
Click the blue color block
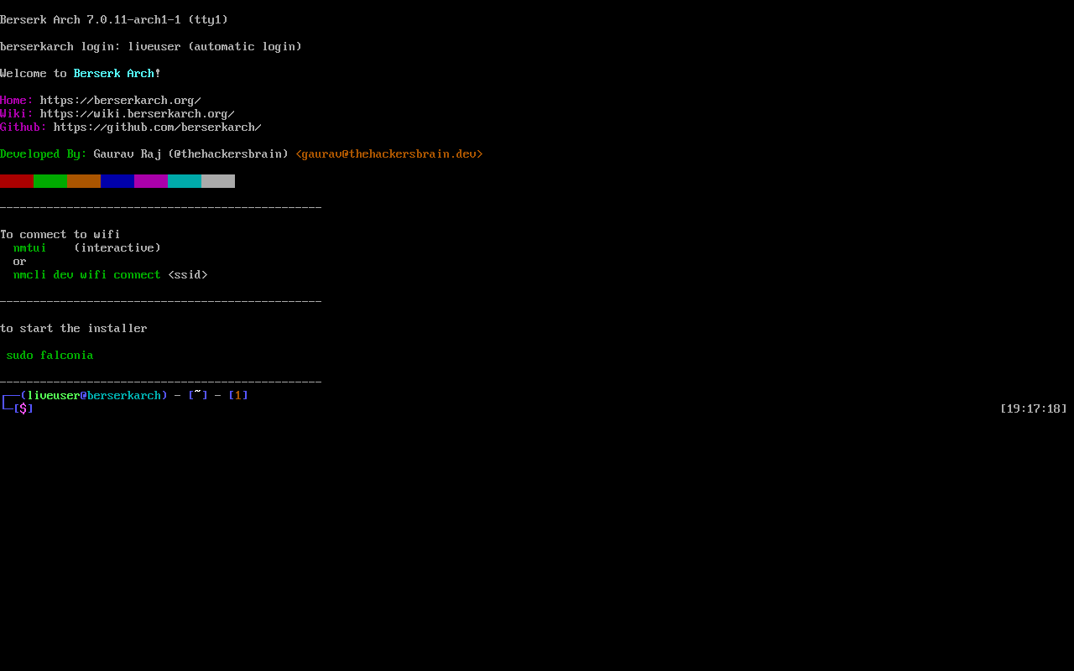(x=117, y=181)
